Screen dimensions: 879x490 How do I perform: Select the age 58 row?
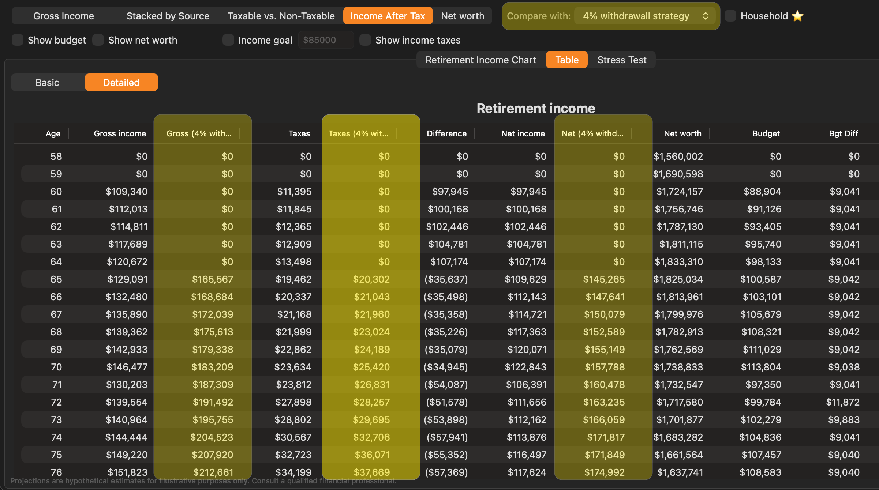449,156
